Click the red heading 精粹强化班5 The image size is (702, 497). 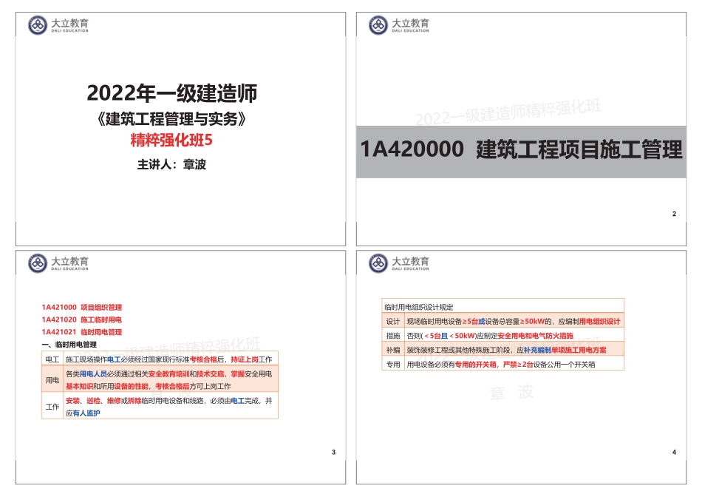coord(171,141)
